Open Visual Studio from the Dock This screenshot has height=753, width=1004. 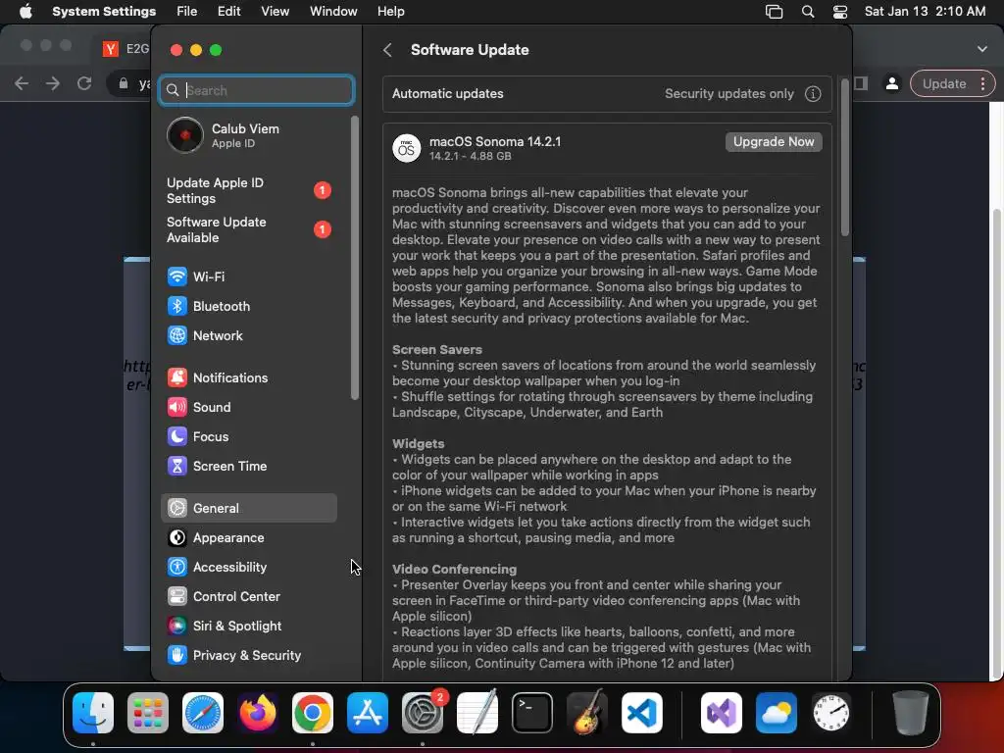pos(722,713)
